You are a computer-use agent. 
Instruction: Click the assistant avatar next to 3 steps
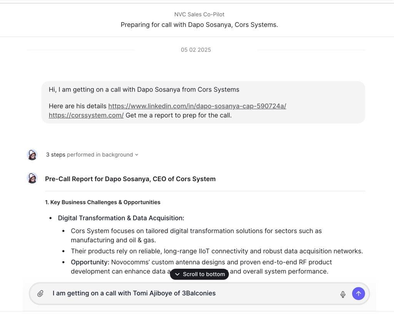(x=32, y=155)
